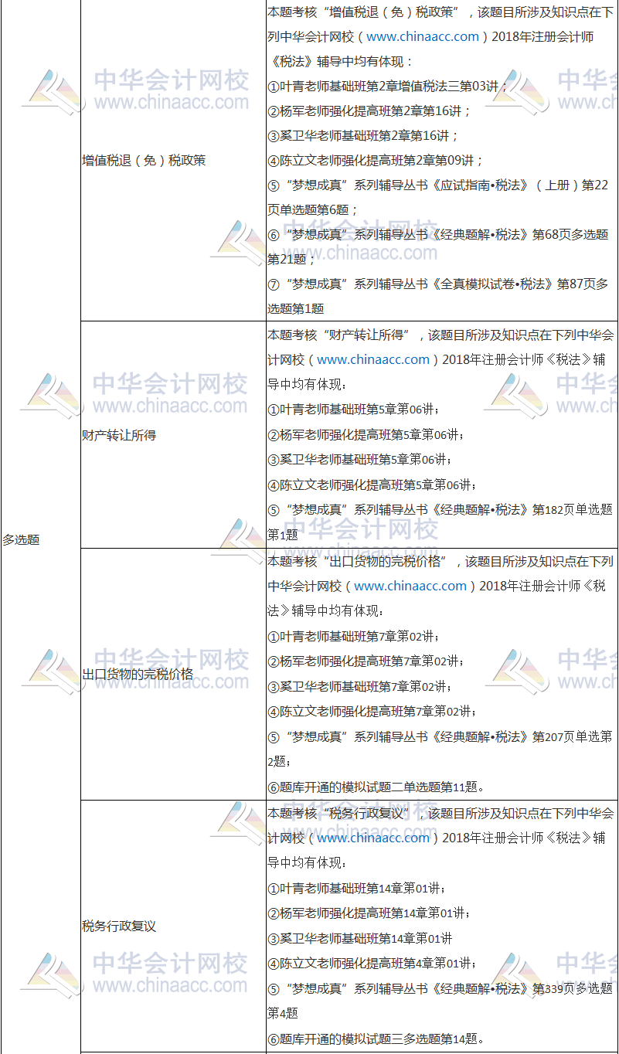619x1054 pixels.
Task: Select line ③奚卫华老师基础班第5章第06讲
Action: click(361, 460)
